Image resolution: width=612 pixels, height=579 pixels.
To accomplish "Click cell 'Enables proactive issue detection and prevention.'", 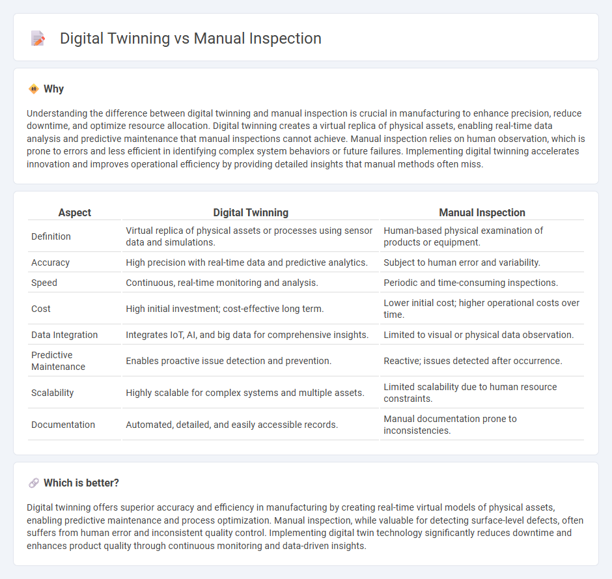I will point(251,361).
